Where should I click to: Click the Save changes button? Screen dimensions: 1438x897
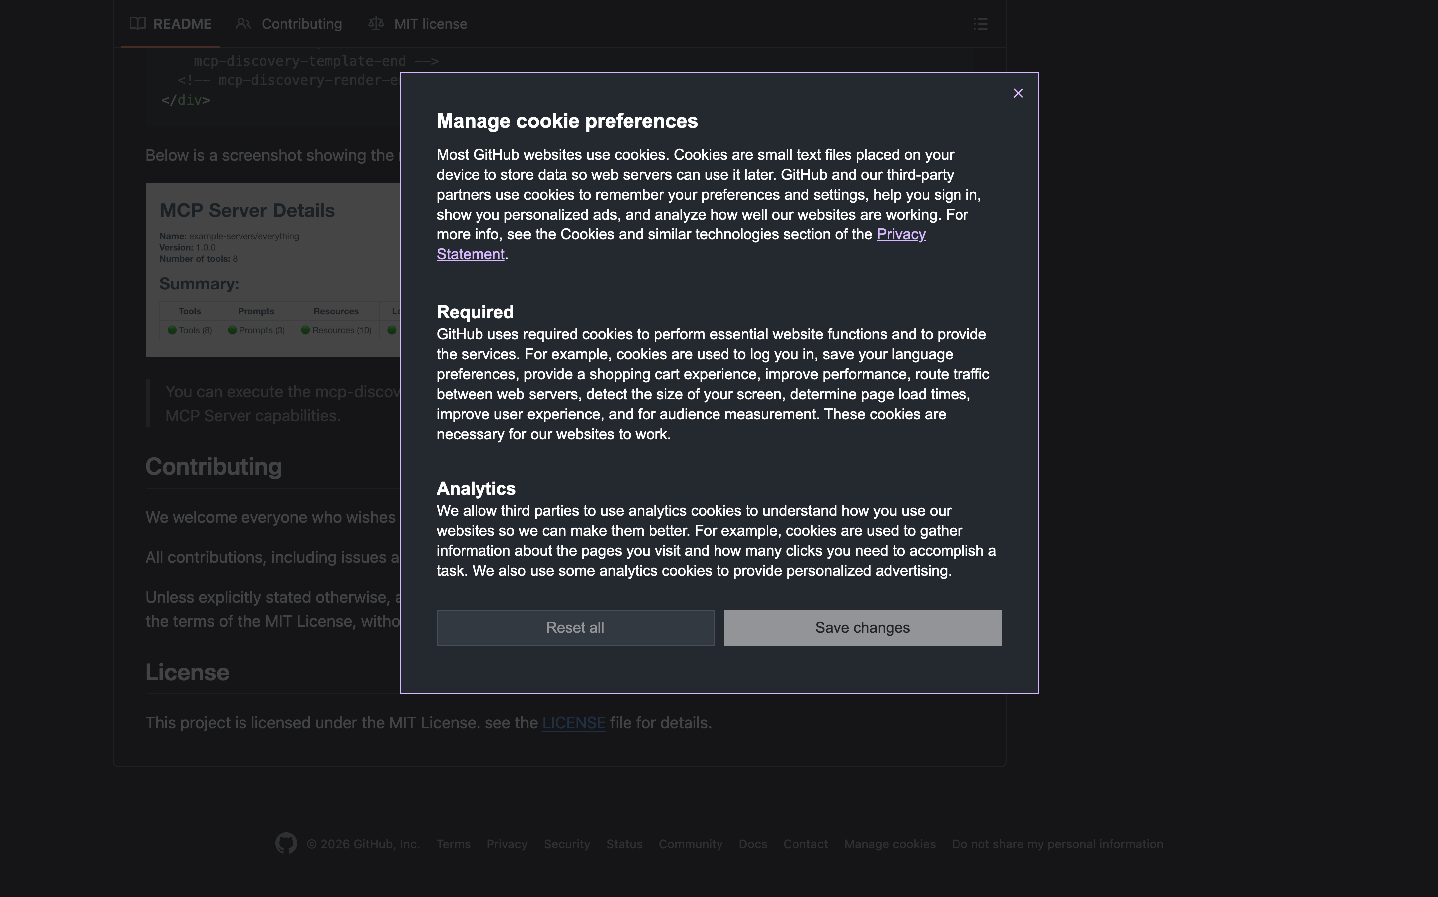[862, 627]
